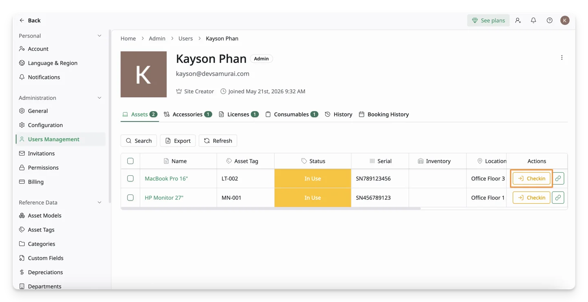This screenshot has width=588, height=302.
Task: Check in the HP Monitor 27" asset
Action: 531,198
